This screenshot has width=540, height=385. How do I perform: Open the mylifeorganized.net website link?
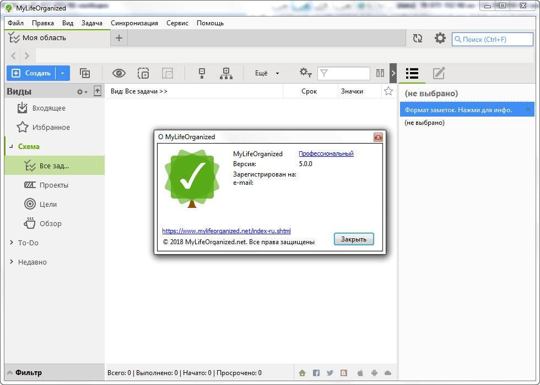pyautogui.click(x=226, y=231)
